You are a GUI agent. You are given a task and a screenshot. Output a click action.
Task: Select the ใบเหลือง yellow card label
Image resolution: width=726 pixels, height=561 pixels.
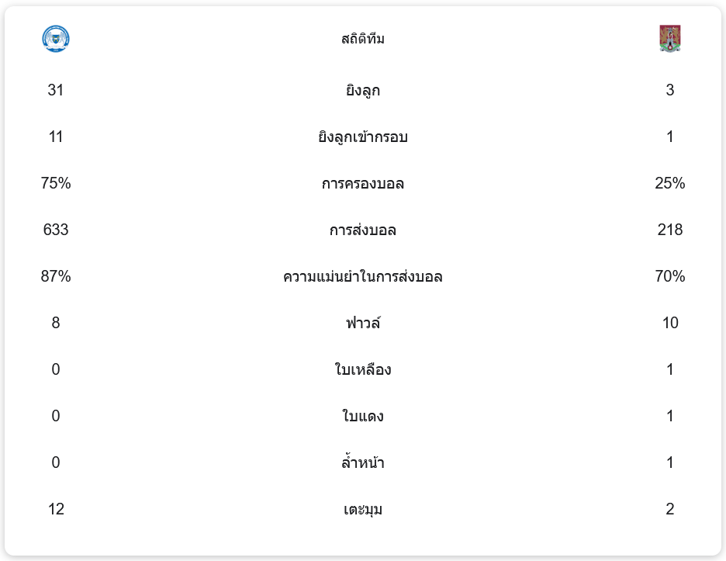(x=363, y=370)
